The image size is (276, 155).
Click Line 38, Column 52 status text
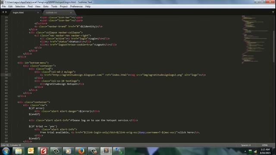pyautogui.click(x=11, y=145)
